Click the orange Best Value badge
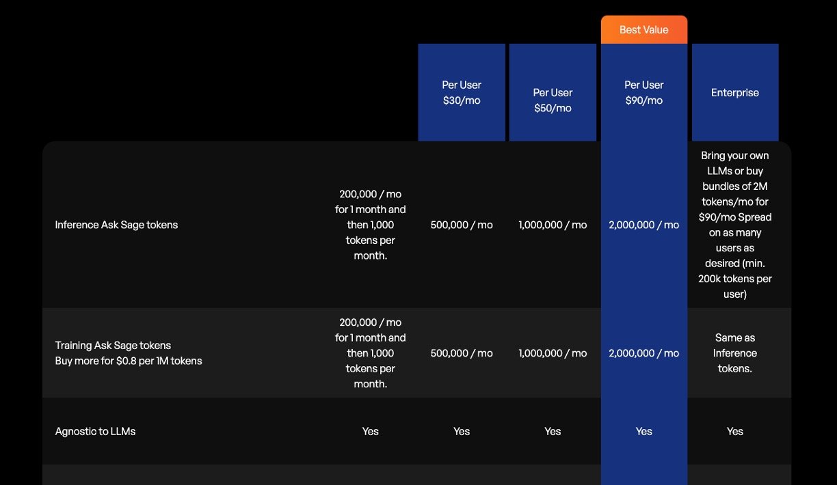837x485 pixels. coord(643,30)
